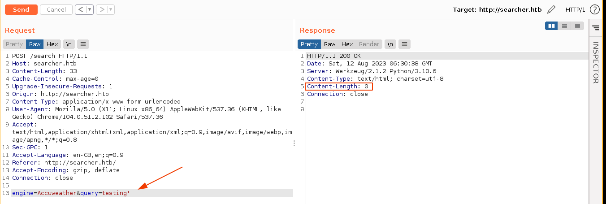
Task: Switch Request view to Hex tab
Action: pyautogui.click(x=52, y=44)
